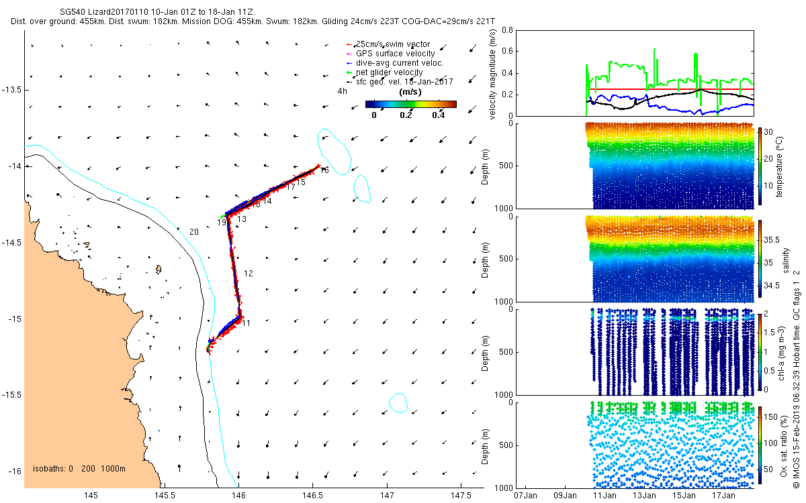Click the 'isobaths: 0 200 1000m' label
This screenshot has height=503, width=806.
tap(79, 469)
